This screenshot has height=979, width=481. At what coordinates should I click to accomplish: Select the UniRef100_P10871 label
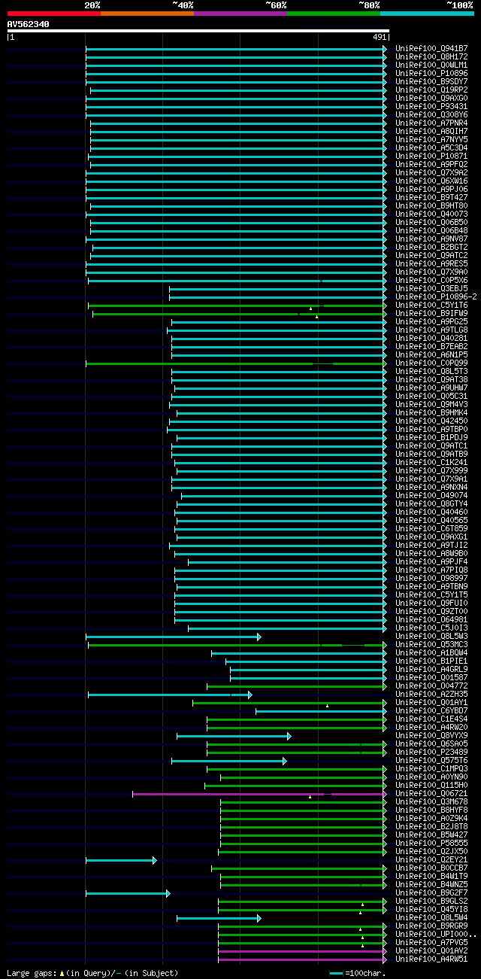(x=431, y=156)
